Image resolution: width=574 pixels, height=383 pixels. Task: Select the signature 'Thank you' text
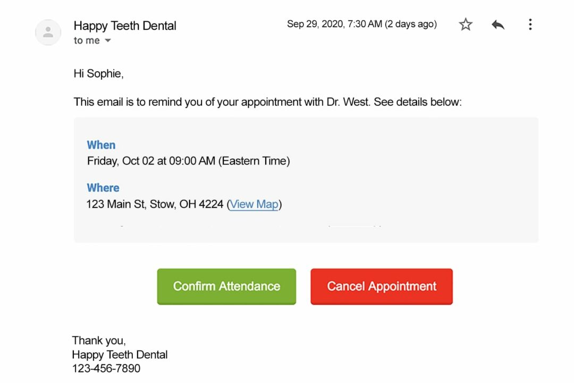99,340
